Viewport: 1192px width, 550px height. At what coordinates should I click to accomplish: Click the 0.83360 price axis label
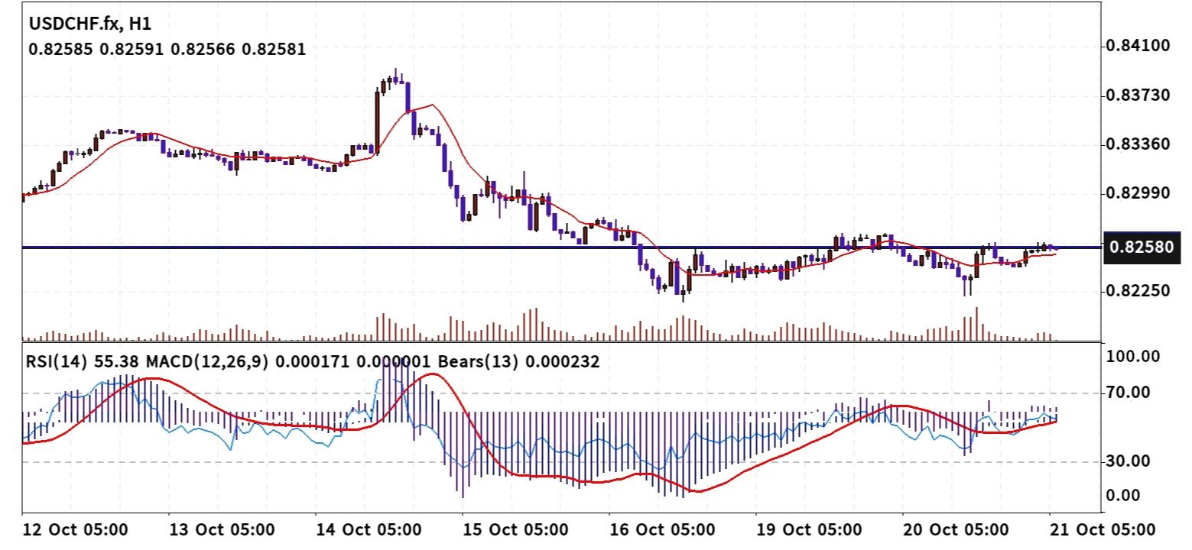tap(1138, 144)
